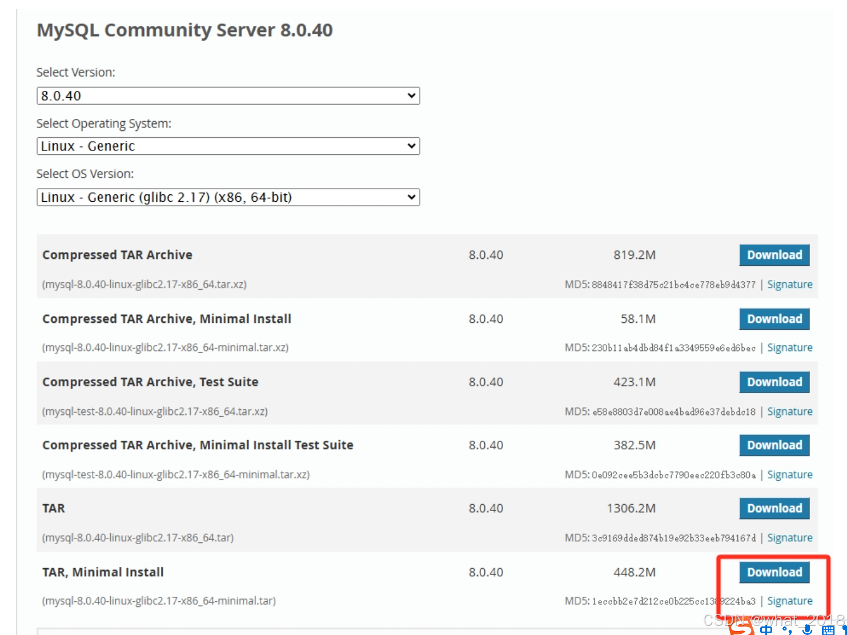Click the Compressed TAR Archive, Test Suite title
The image size is (847, 635).
(x=150, y=382)
